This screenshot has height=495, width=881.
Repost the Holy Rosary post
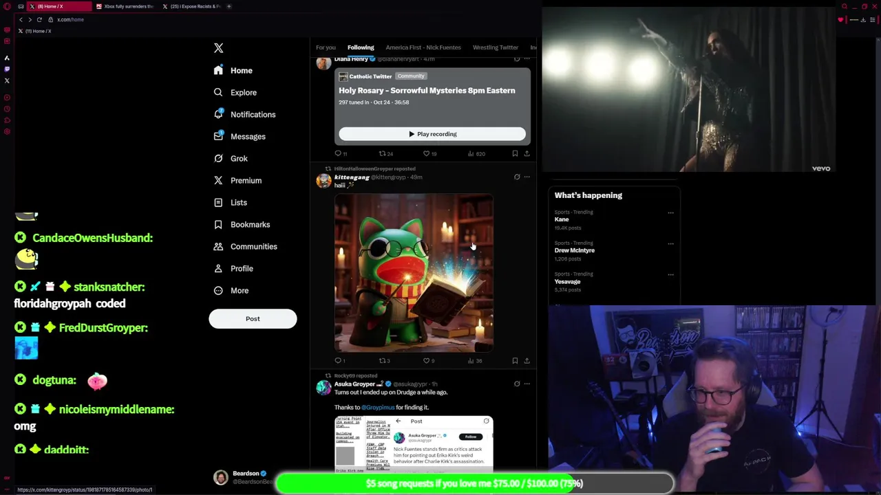coord(385,153)
